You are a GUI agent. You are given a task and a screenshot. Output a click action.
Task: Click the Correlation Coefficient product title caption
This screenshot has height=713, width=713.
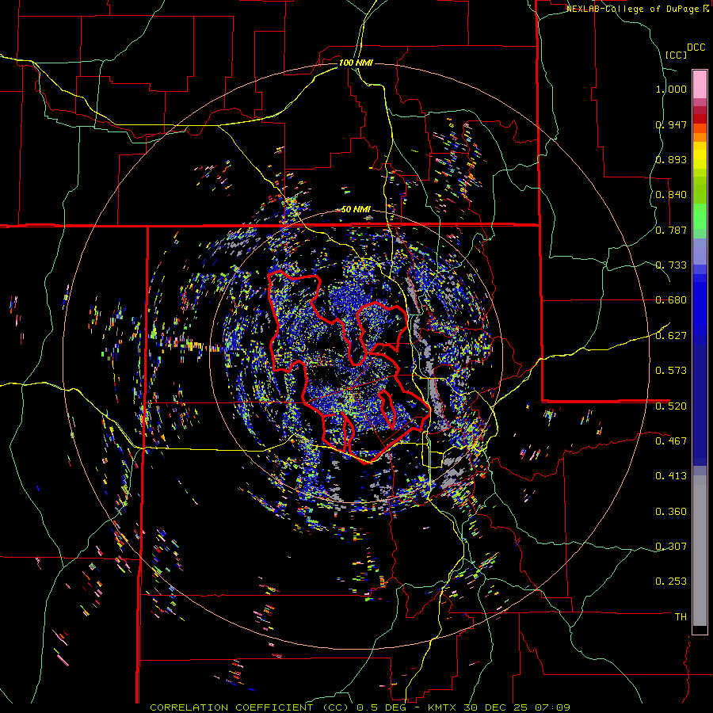click(250, 707)
